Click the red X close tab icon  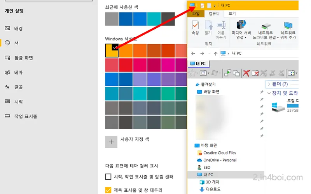(246, 73)
